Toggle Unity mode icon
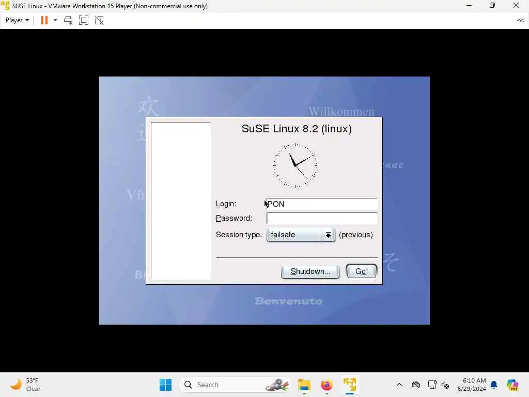 pyautogui.click(x=99, y=20)
